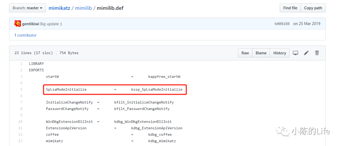The image size is (341, 146).
Task: Select line number 5
Action: tap(21, 89)
